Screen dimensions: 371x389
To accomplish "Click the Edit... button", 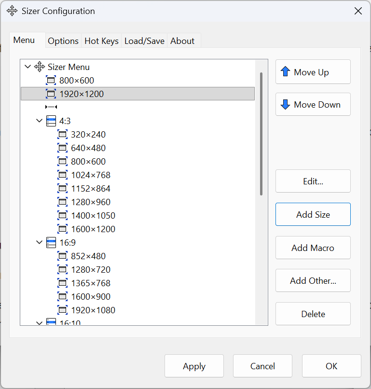I will (313, 181).
